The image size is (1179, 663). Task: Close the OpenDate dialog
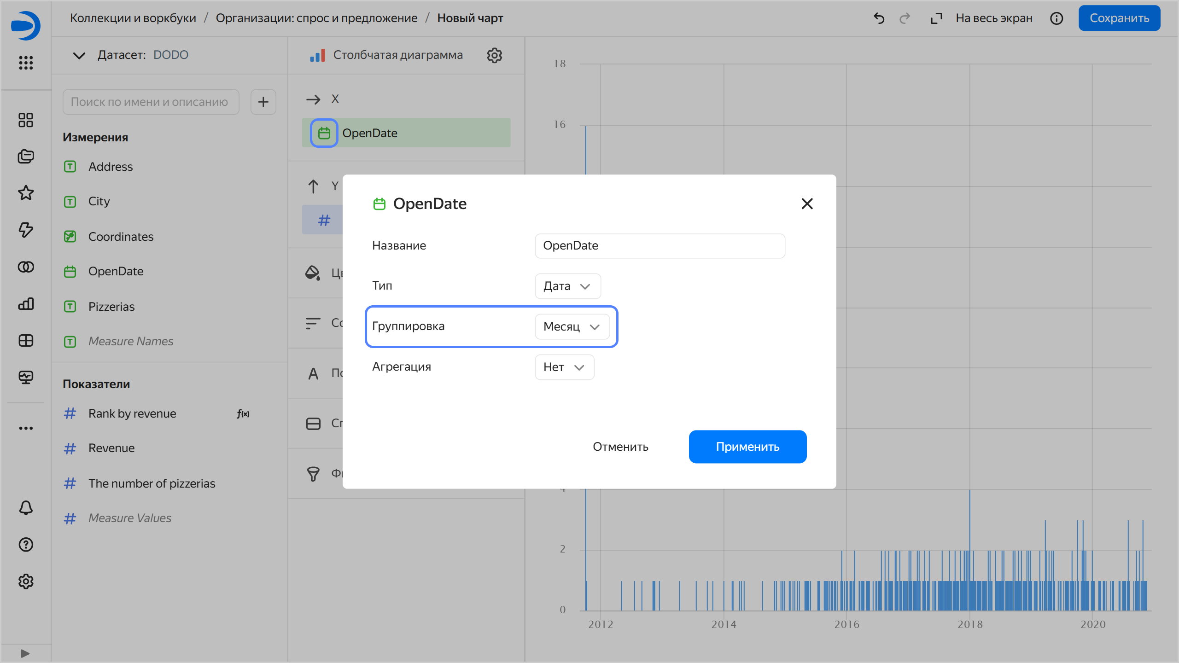(x=807, y=204)
